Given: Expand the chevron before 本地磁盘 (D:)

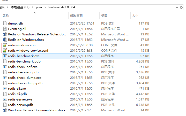Looking at the screenshot, I should point(8,7).
